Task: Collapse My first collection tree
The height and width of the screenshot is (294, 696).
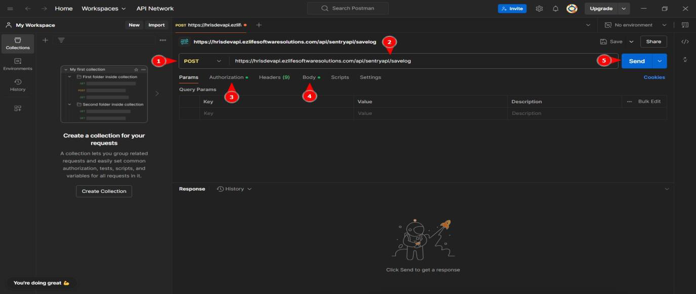Action: (66, 69)
